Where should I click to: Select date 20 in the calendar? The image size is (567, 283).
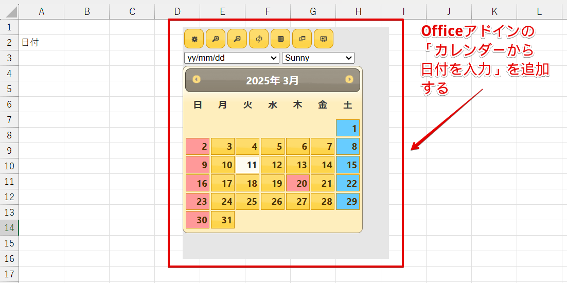pyautogui.click(x=298, y=183)
